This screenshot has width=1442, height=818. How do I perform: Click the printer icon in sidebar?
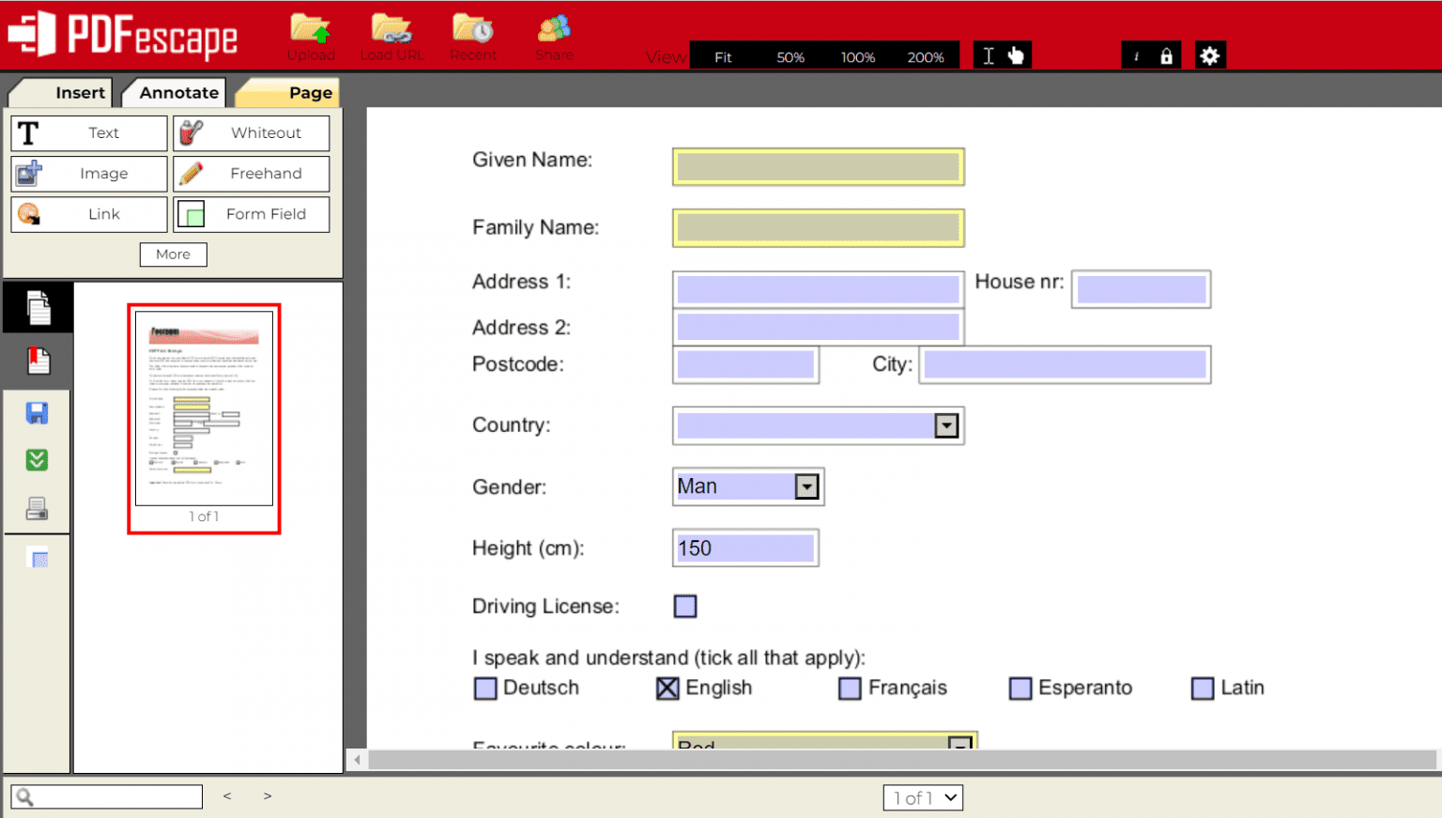click(38, 509)
